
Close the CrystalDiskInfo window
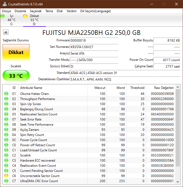coord(176,4)
